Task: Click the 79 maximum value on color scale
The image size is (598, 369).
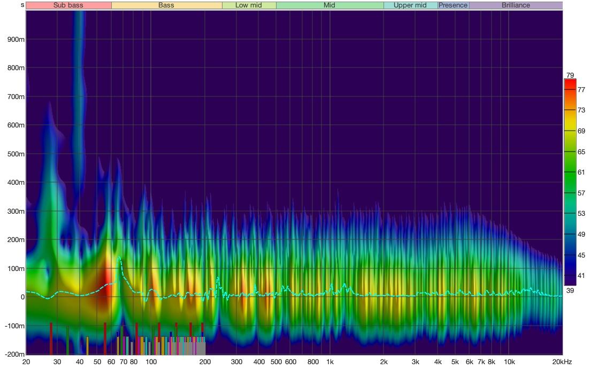Action: pyautogui.click(x=570, y=76)
